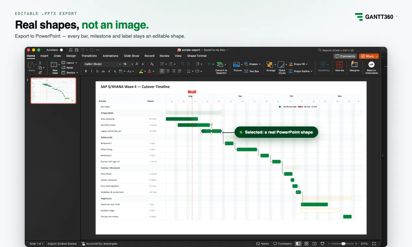Click the Redo icon in title bar
The height and width of the screenshot is (247, 412).
[92, 50]
